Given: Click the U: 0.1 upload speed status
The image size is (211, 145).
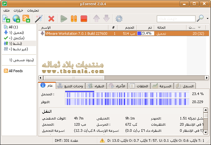Looking at the screenshot, I should (x=182, y=140).
